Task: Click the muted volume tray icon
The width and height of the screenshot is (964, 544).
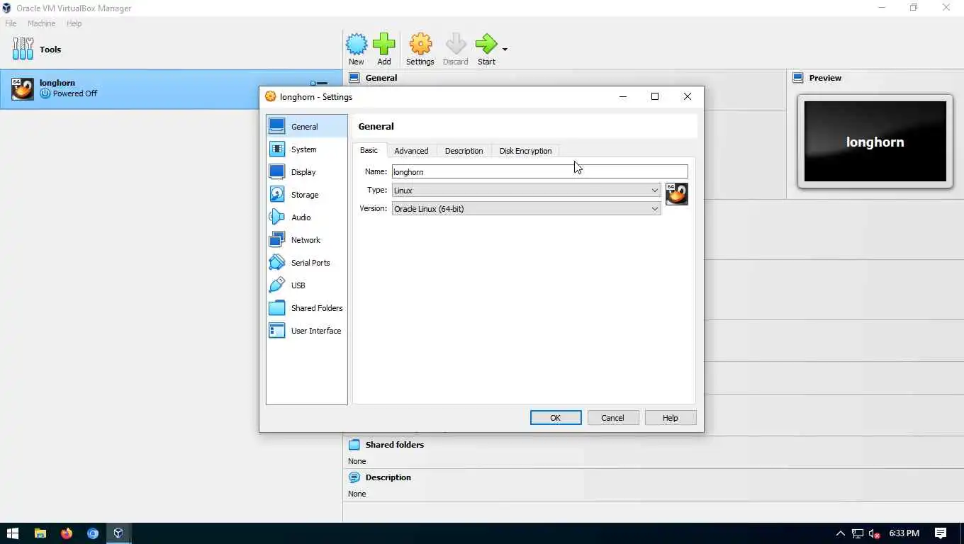Action: 875,533
